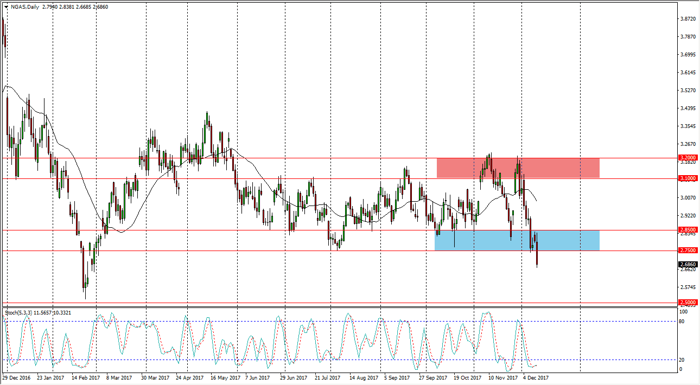Click the 5 Sep 2017 date label
Viewport: 700px width, 385px height.
tap(397, 377)
